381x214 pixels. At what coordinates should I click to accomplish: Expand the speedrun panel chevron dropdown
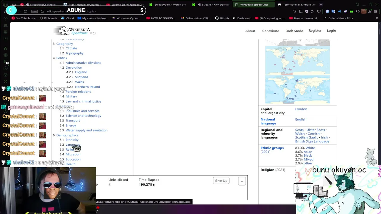pyautogui.click(x=242, y=181)
